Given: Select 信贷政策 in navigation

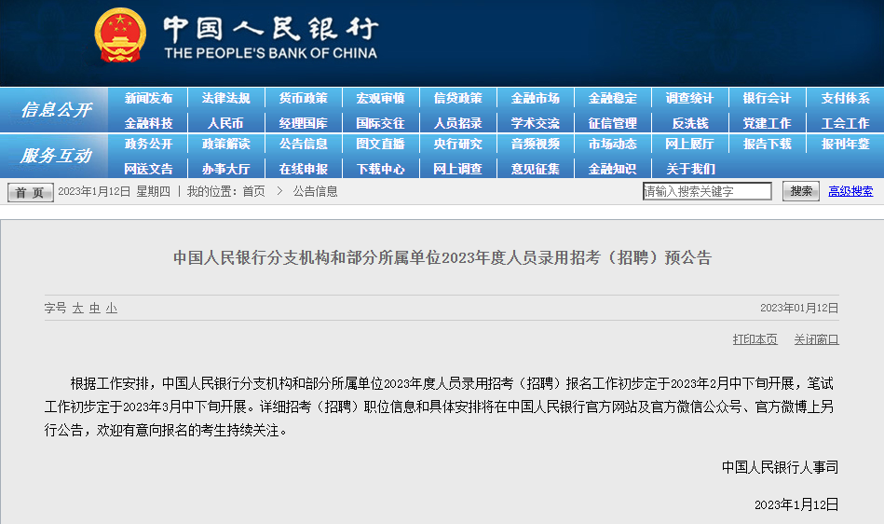Looking at the screenshot, I should (457, 98).
